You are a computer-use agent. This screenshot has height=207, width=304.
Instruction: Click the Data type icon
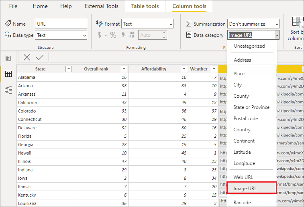coord(8,35)
